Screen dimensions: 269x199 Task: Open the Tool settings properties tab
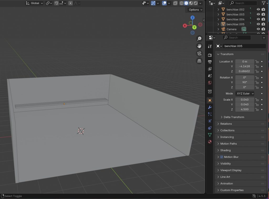(210, 46)
